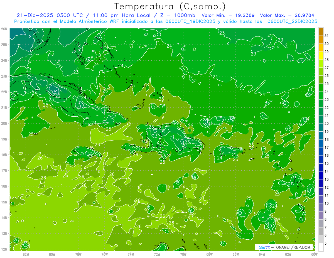The height and width of the screenshot is (258, 334).
Task: Click longitude axis label 64W
Action: pos(262,254)
